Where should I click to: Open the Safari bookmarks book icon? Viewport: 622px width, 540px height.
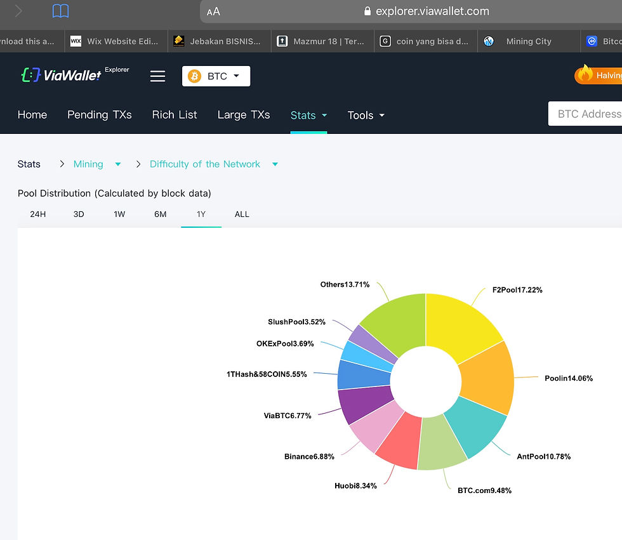click(x=61, y=11)
